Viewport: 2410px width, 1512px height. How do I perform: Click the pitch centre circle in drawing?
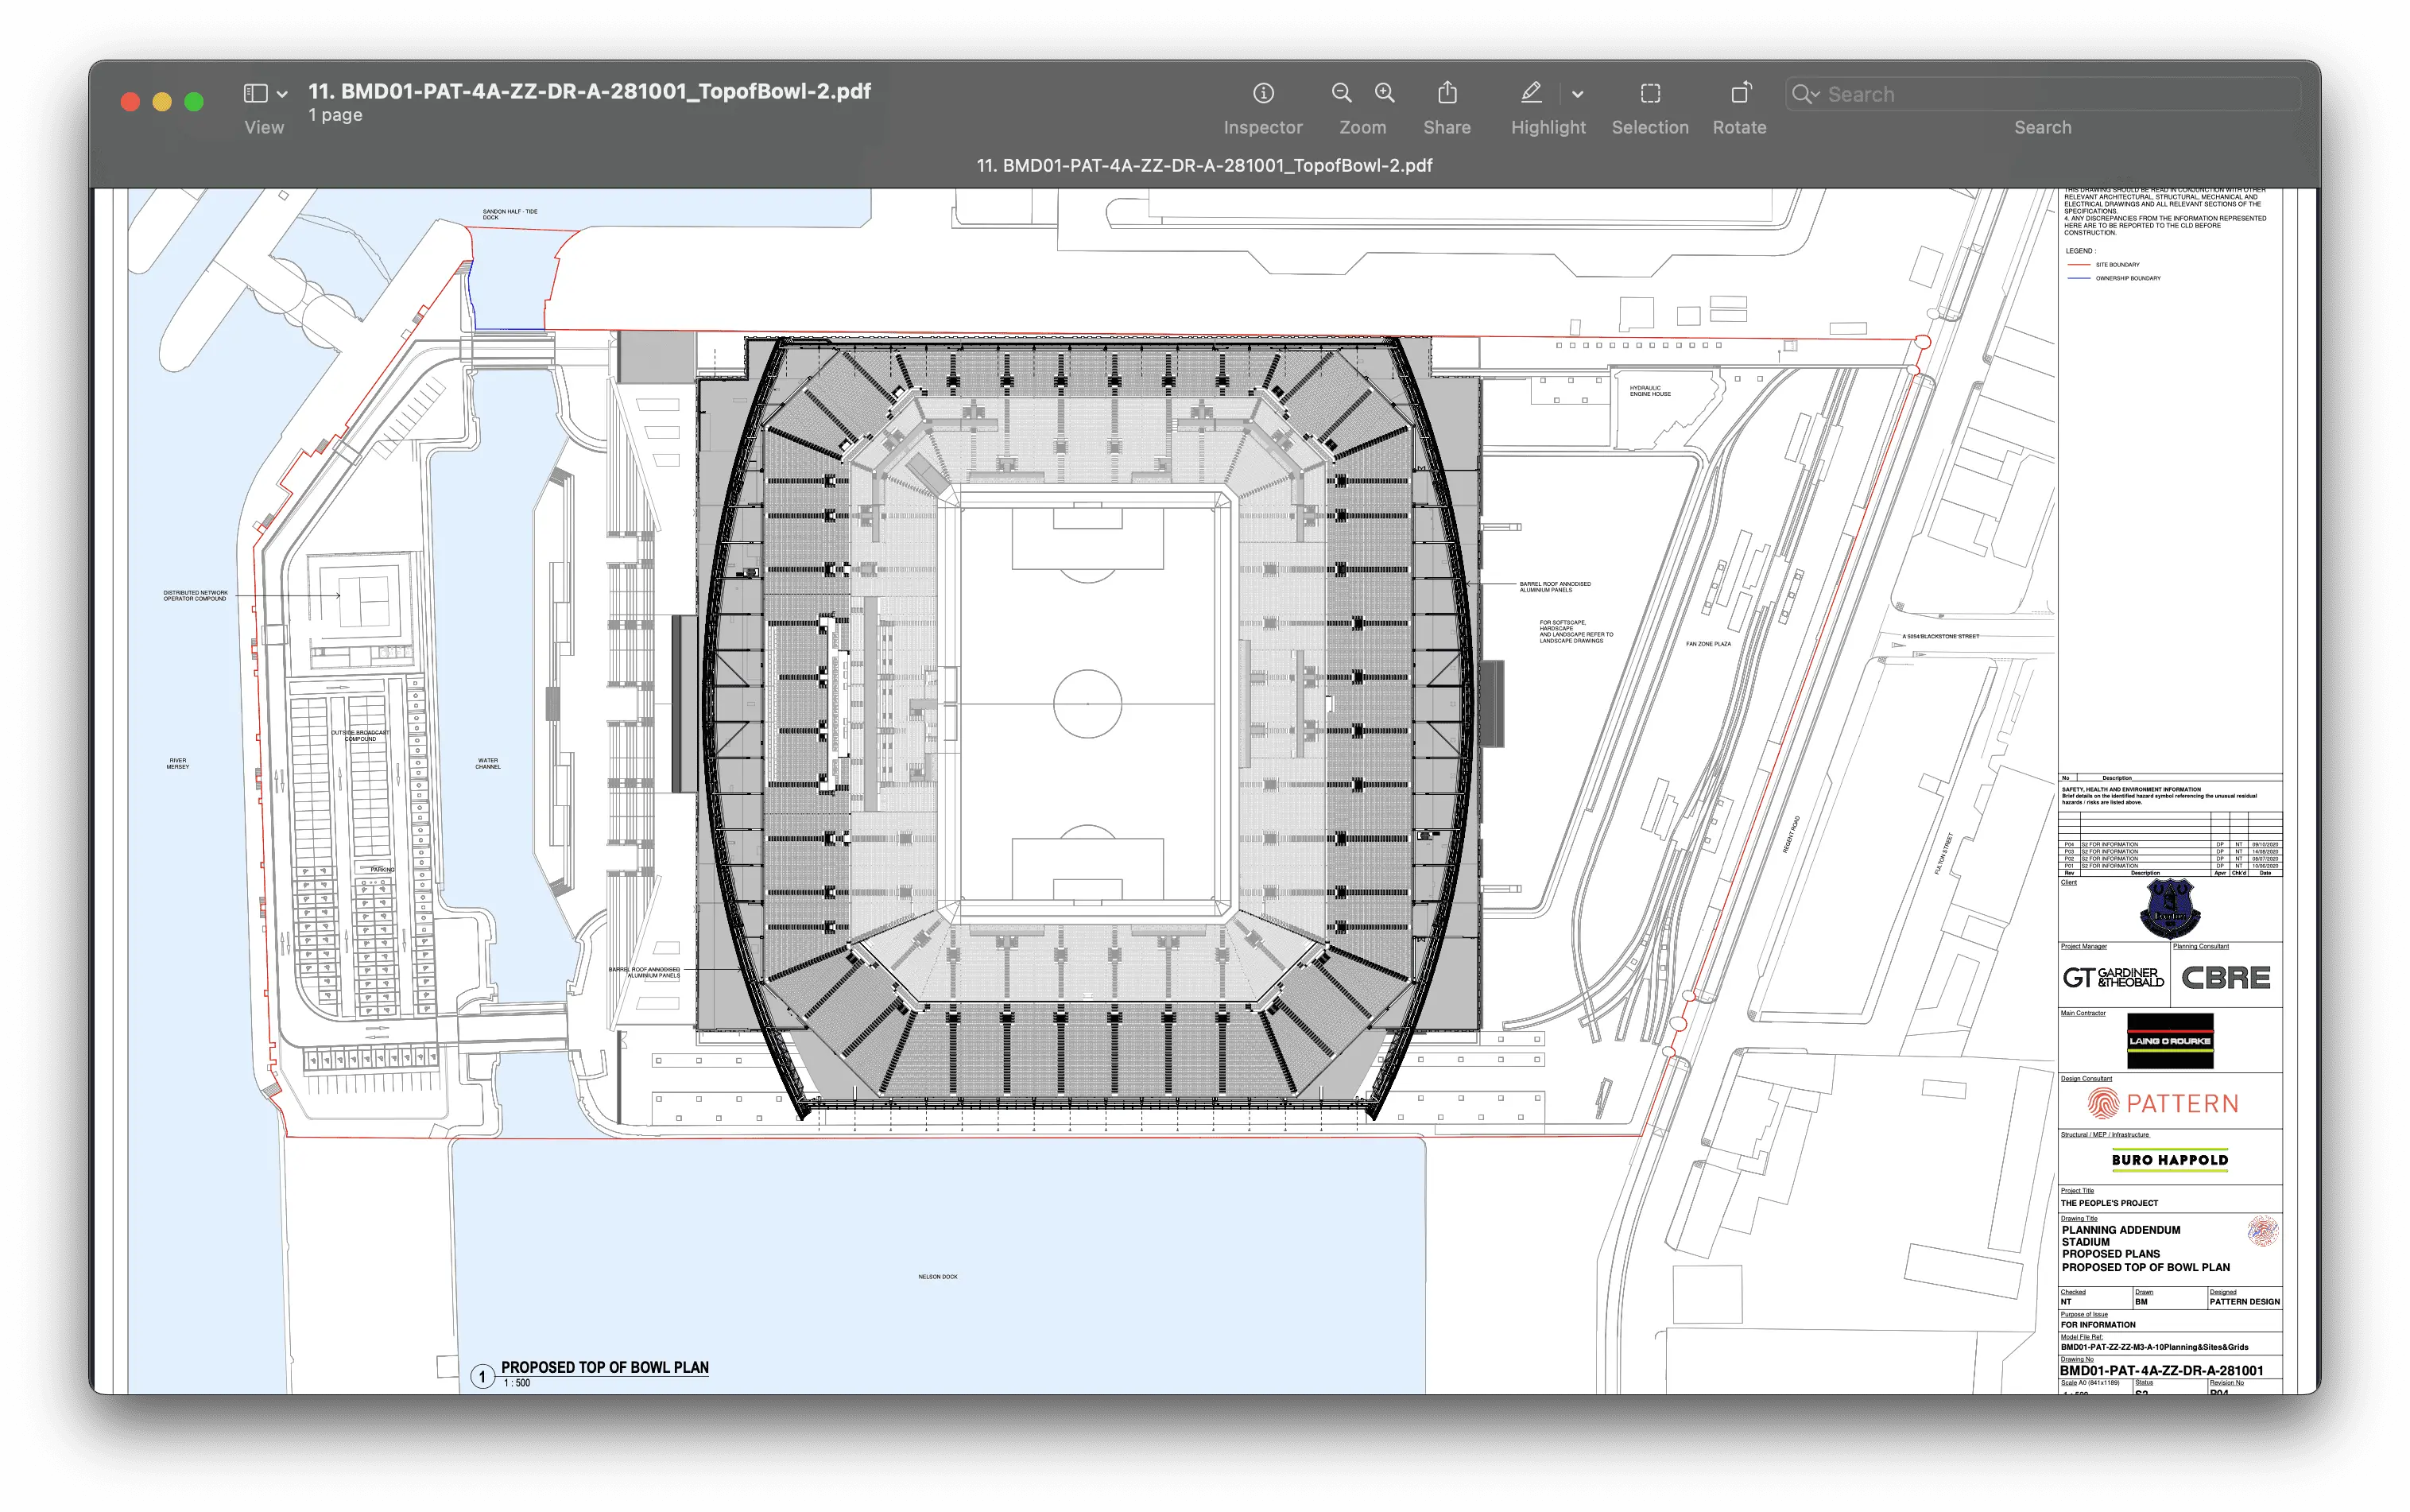(x=1087, y=704)
